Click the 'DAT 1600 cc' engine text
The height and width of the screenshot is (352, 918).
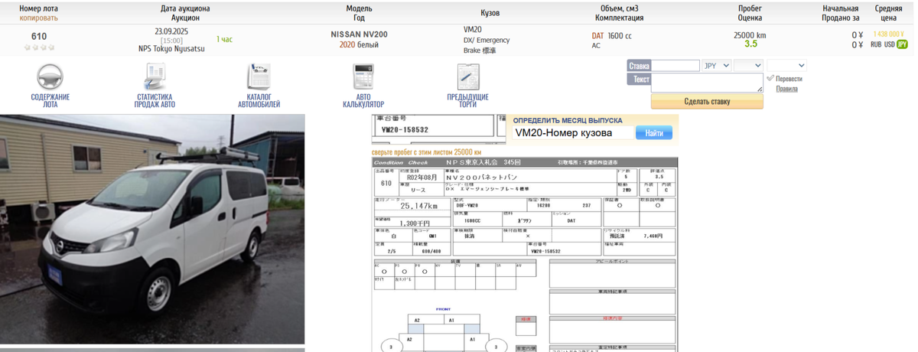pos(611,36)
